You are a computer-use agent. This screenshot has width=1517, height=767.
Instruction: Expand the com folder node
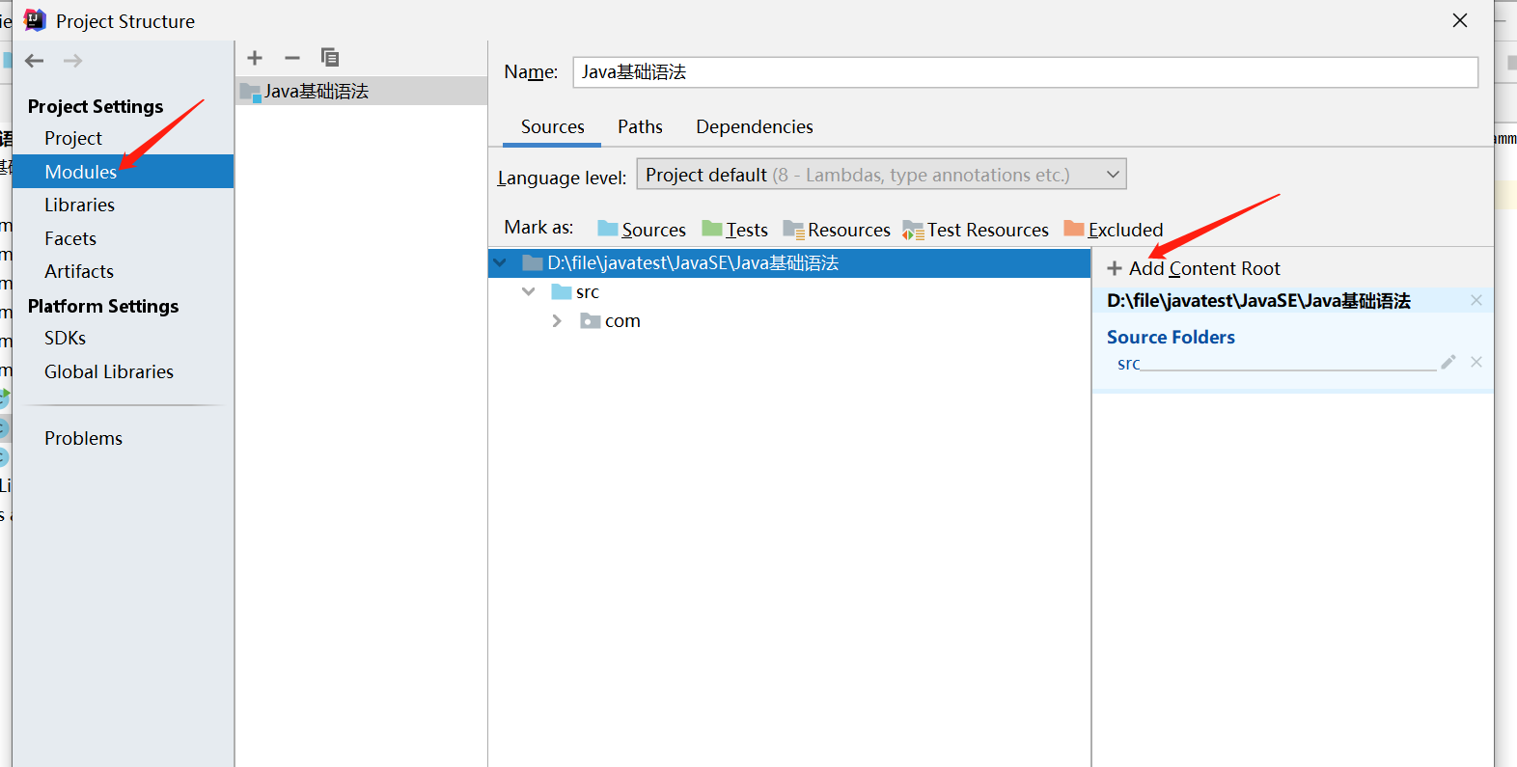(x=557, y=320)
